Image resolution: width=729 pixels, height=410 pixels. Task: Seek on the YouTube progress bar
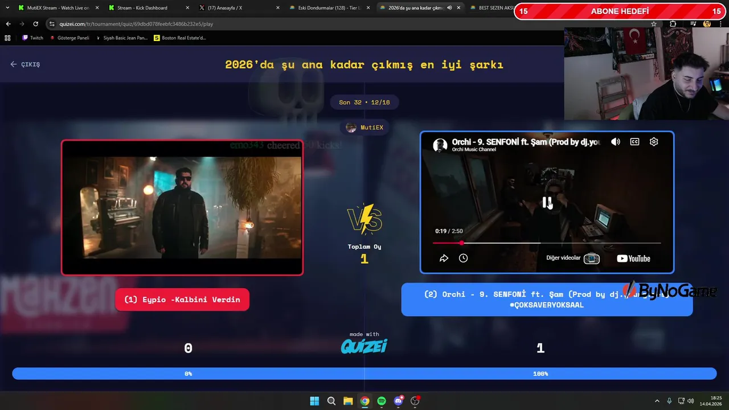pyautogui.click(x=547, y=243)
